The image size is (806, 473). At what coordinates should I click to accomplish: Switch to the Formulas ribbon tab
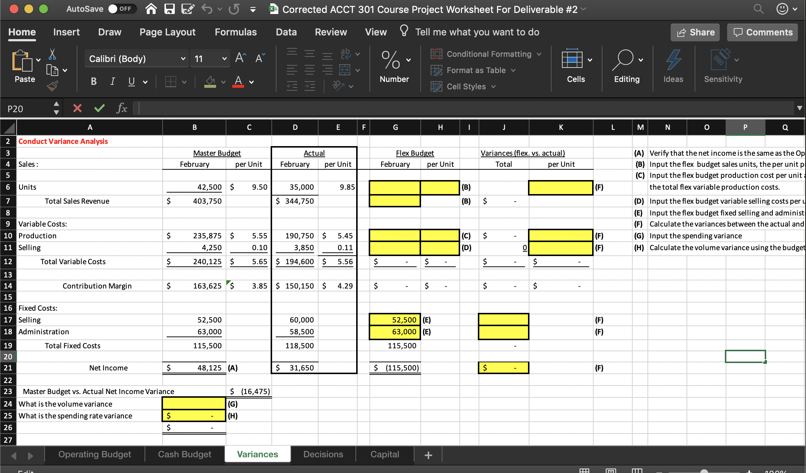pyautogui.click(x=236, y=32)
